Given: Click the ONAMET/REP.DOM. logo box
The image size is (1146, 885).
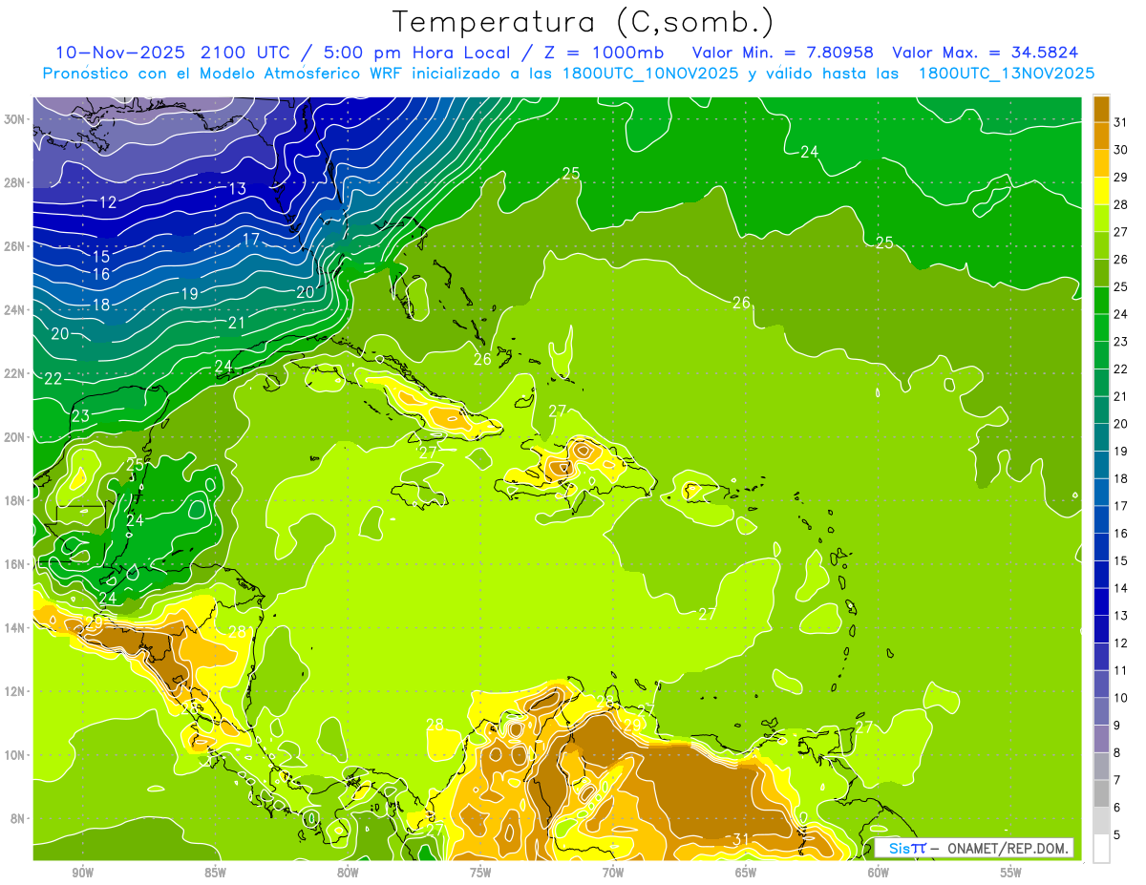Looking at the screenshot, I should [974, 848].
